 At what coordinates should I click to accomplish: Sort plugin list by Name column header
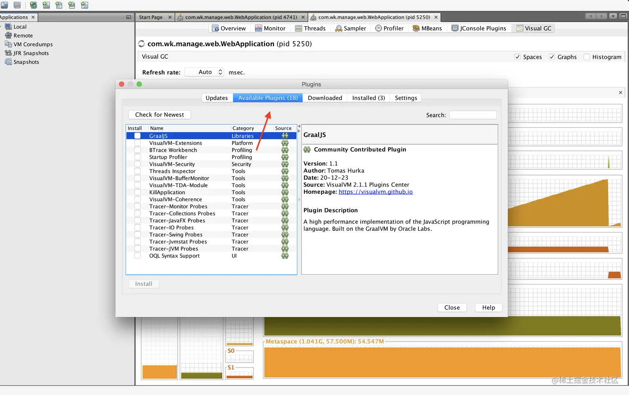189,128
